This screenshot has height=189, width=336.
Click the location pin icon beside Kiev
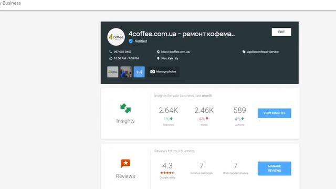pos(158,58)
